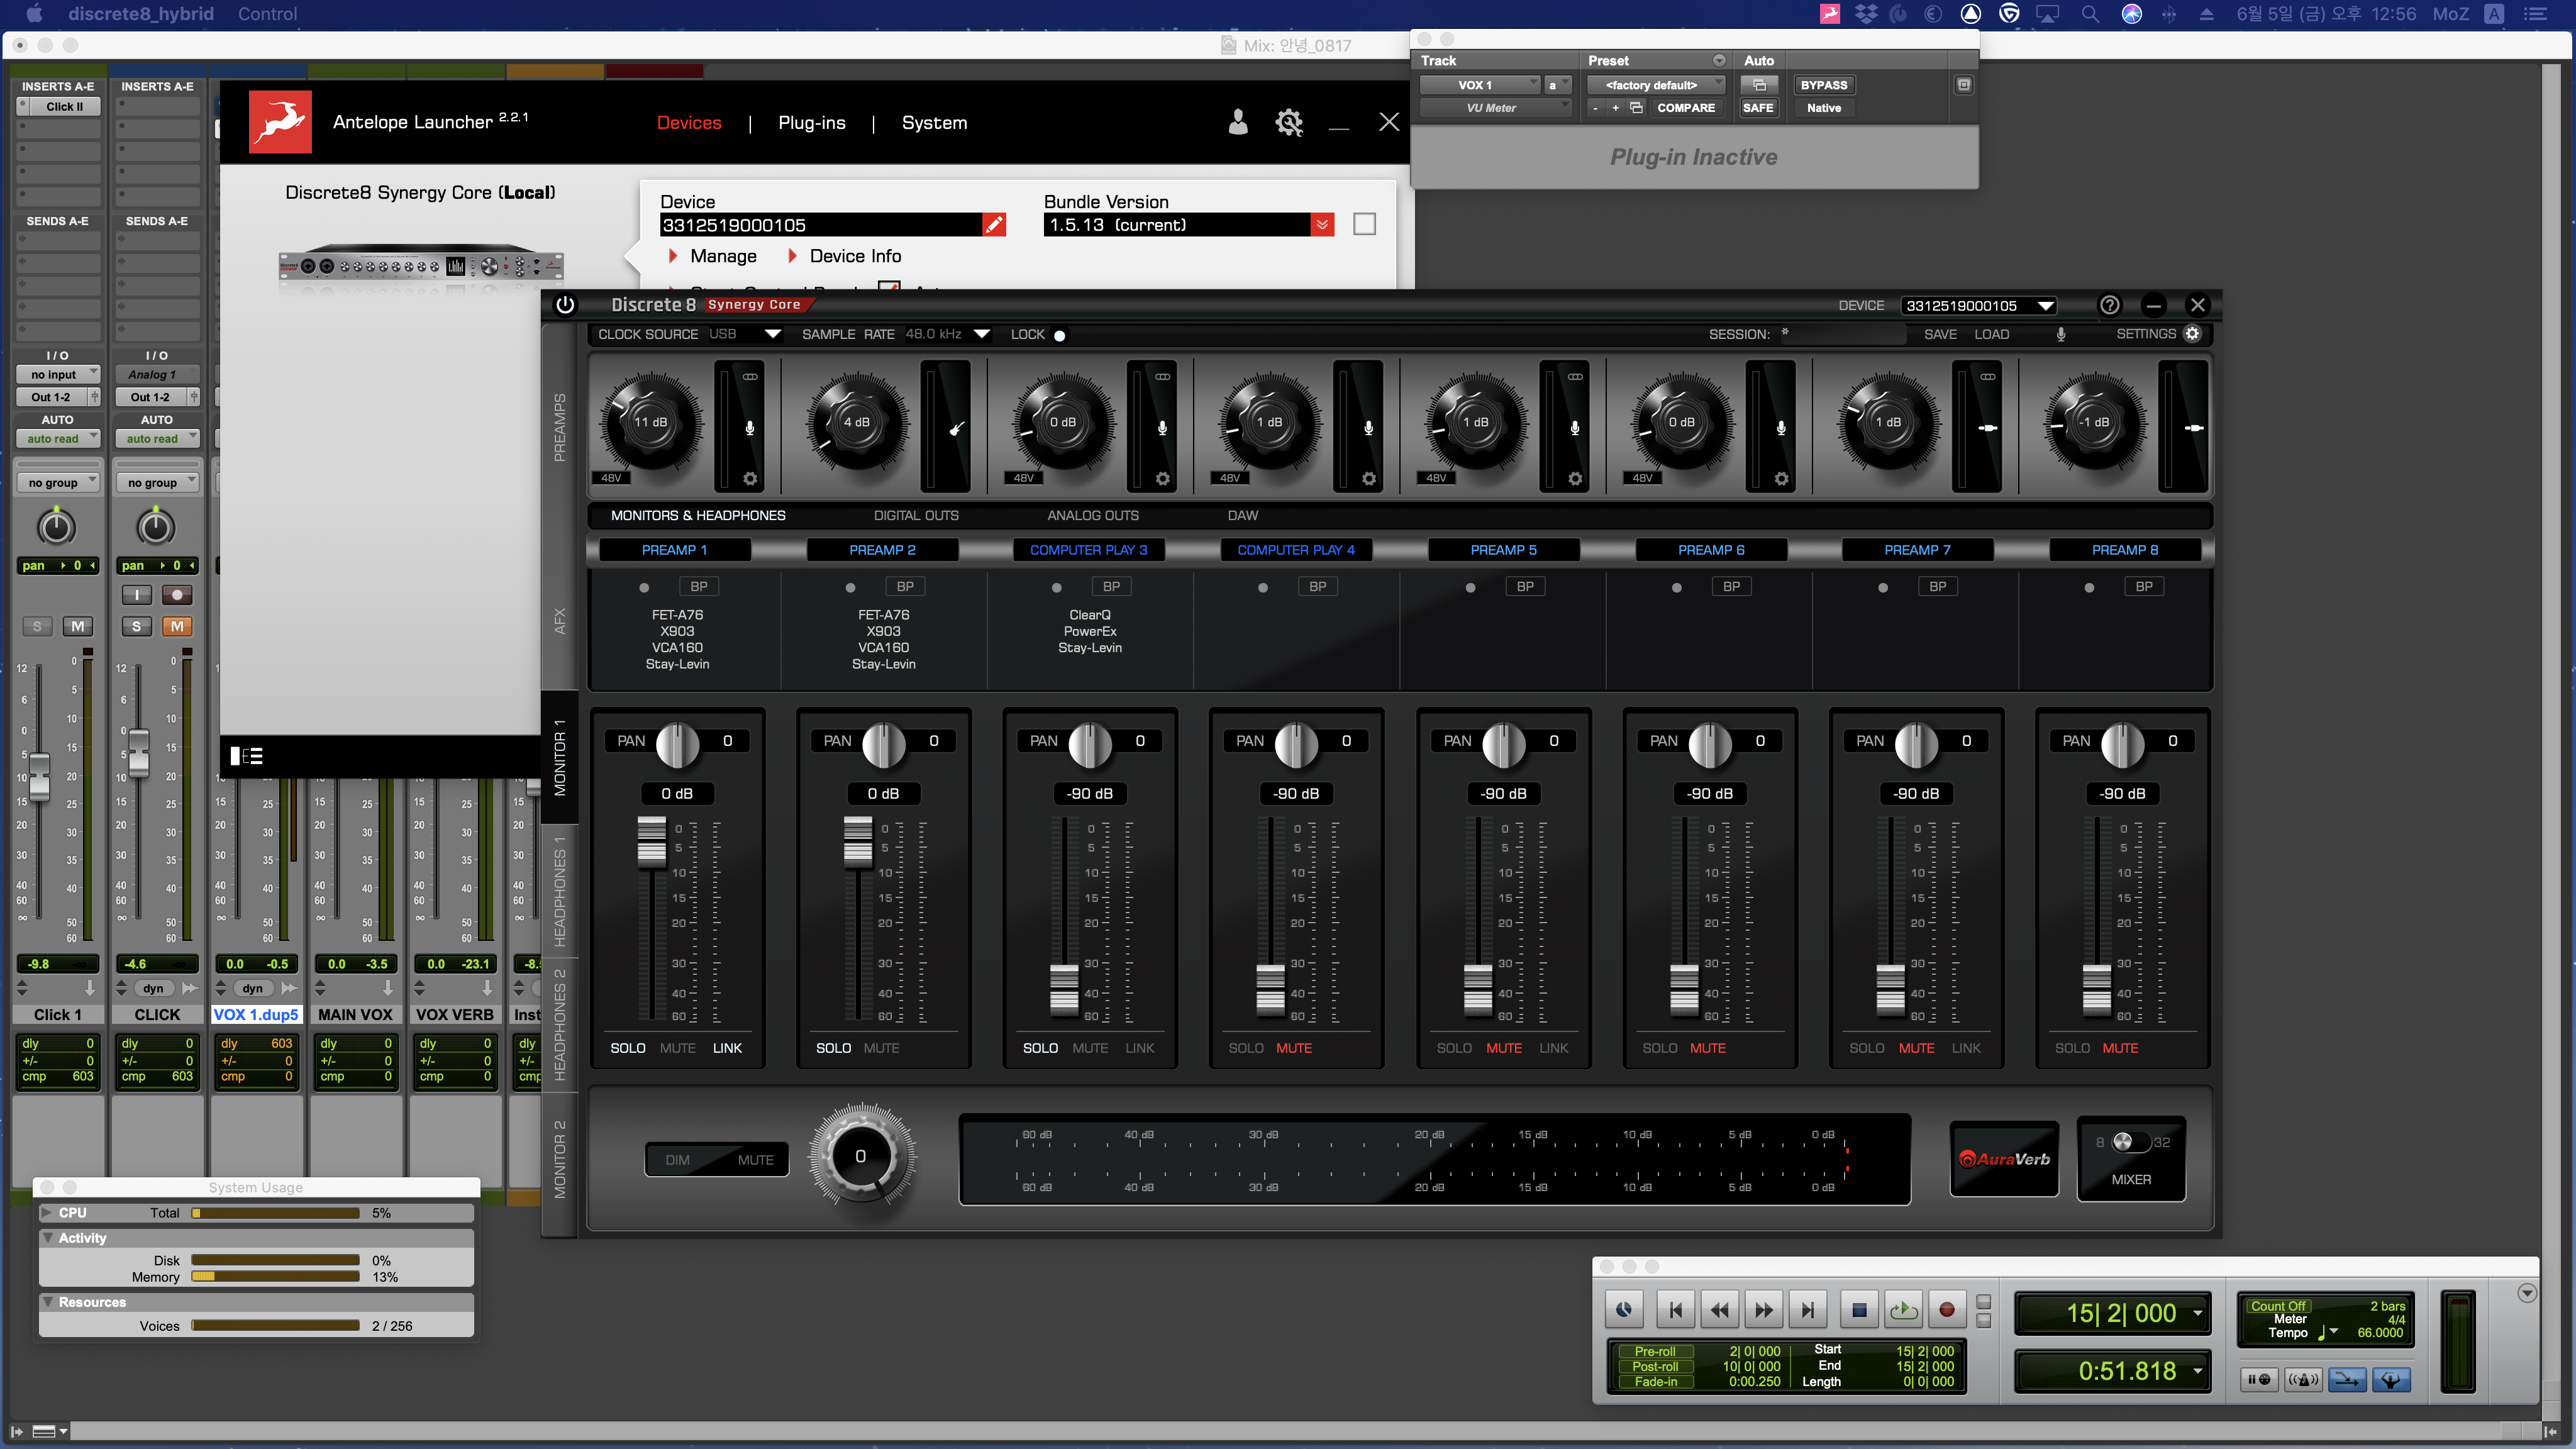Image resolution: width=2576 pixels, height=1449 pixels.
Task: Solo the CLICK track in Pro Tools mixer
Action: click(137, 626)
